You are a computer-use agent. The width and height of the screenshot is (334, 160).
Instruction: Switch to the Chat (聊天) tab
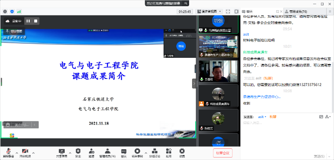[x=250, y=12]
